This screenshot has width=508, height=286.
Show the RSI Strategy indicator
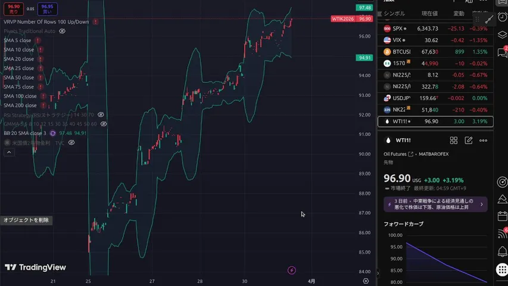[x=101, y=114]
